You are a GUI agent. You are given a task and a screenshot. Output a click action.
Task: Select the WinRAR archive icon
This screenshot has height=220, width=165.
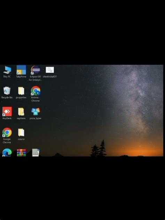point(21,153)
